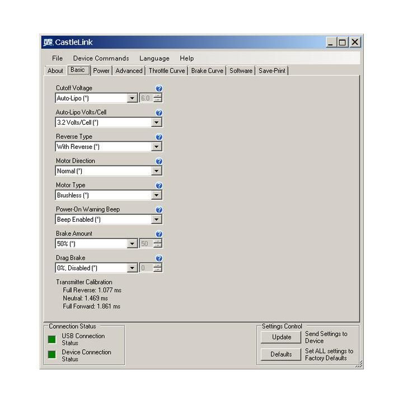Open help for Reverse Type
This screenshot has height=403, width=403.
pyautogui.click(x=159, y=137)
